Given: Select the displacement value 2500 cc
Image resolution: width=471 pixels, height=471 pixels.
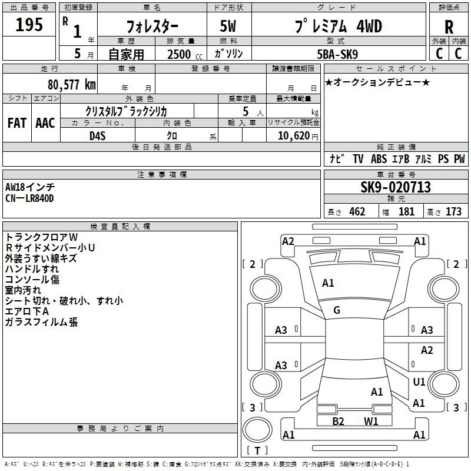Looking at the screenshot, I should coord(185,54).
